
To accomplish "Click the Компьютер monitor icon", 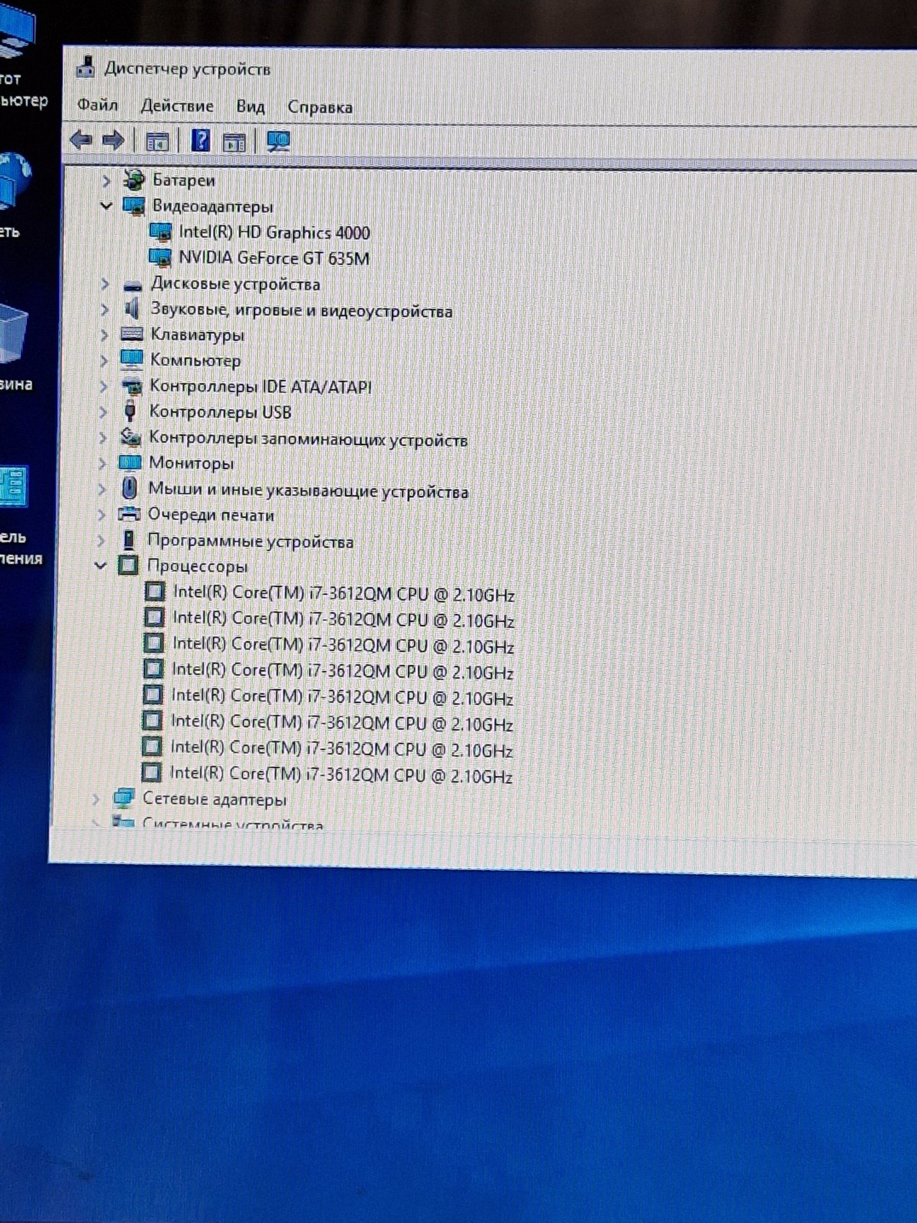I will pyautogui.click(x=131, y=360).
